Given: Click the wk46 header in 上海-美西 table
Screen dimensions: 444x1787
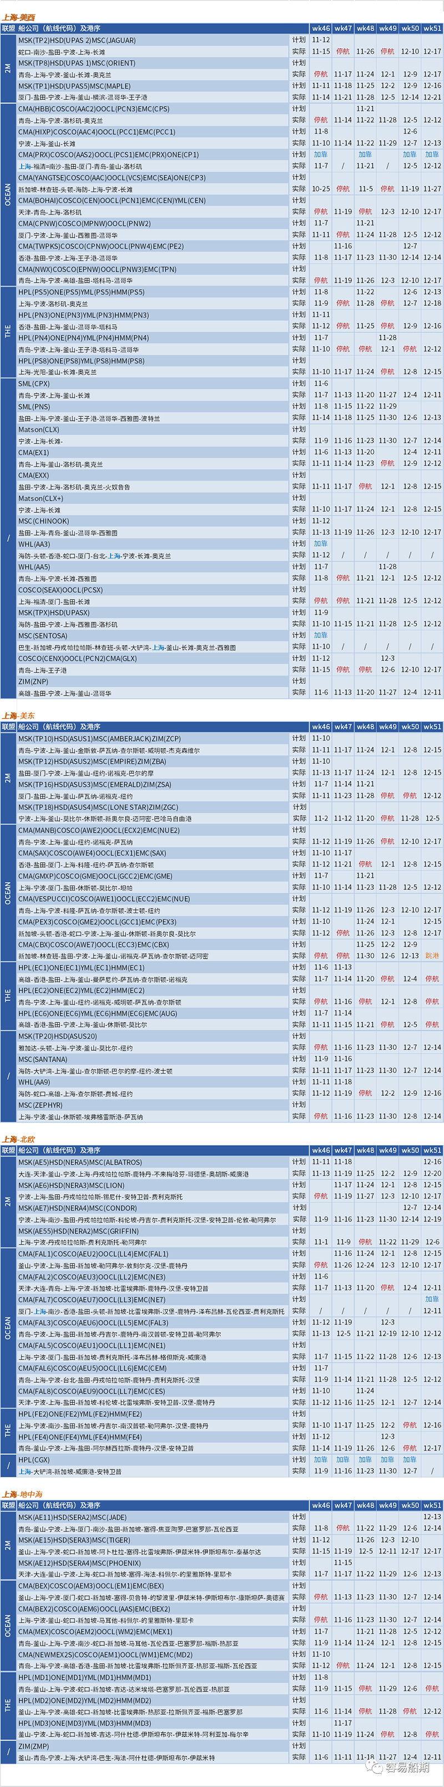Looking at the screenshot, I should point(321,28).
